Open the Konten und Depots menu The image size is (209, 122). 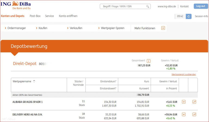13,16
